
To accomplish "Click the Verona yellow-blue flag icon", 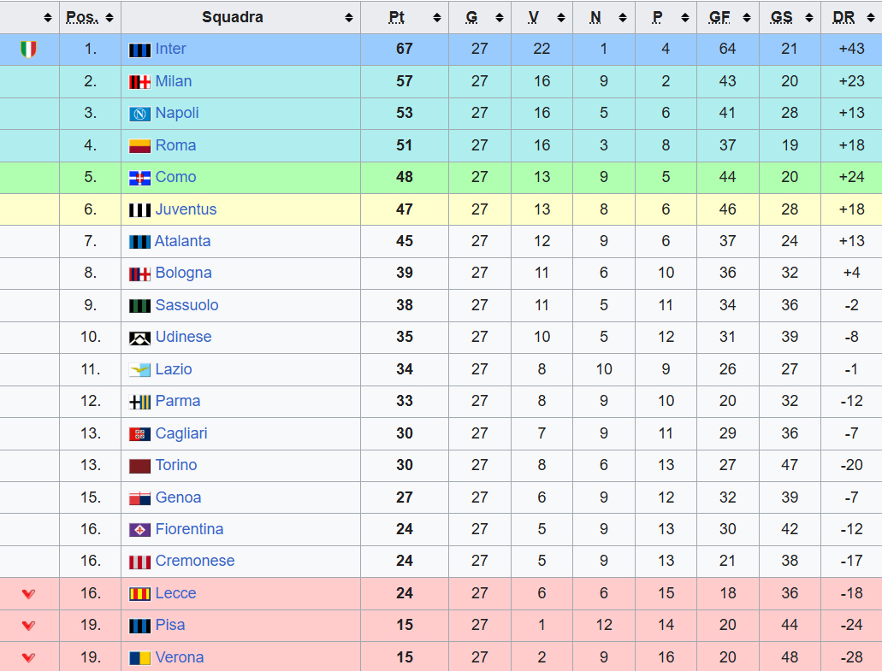I will coord(139,658).
